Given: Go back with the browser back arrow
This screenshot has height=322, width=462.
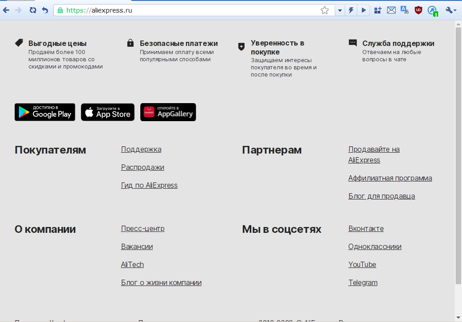Looking at the screenshot, I should (x=6, y=10).
